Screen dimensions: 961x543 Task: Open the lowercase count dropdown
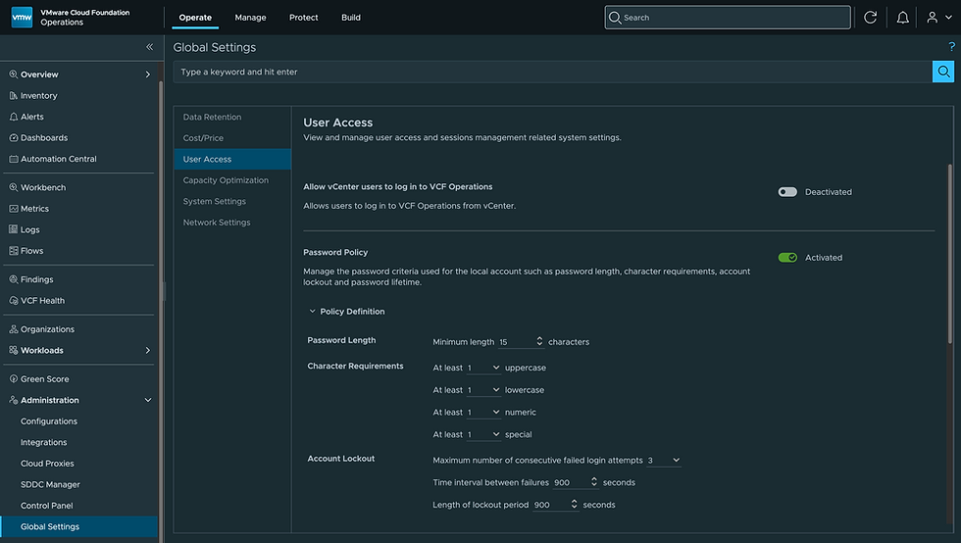pos(483,390)
